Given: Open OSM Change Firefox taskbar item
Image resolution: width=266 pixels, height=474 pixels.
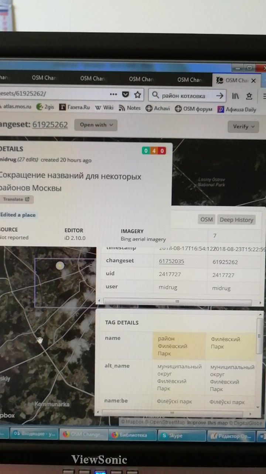Looking at the screenshot, I should (x=83, y=435).
